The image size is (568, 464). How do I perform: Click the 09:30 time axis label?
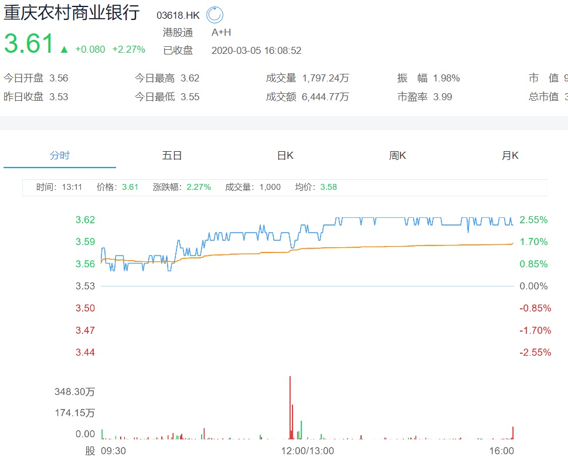click(114, 451)
